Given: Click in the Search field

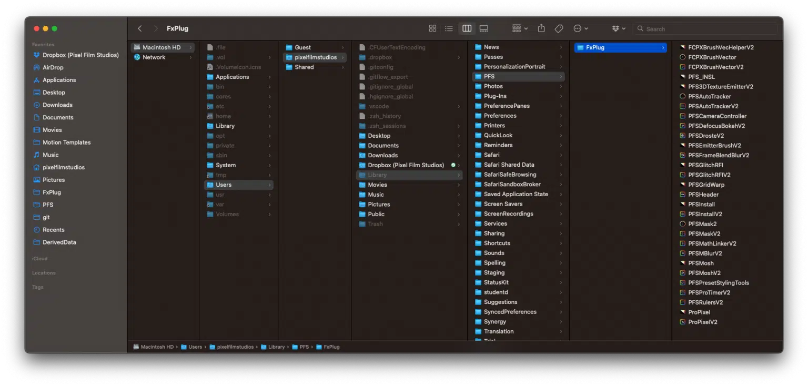Looking at the screenshot, I should tap(705, 29).
